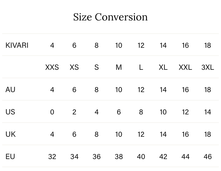Select the KIVARI row label

click(17, 45)
